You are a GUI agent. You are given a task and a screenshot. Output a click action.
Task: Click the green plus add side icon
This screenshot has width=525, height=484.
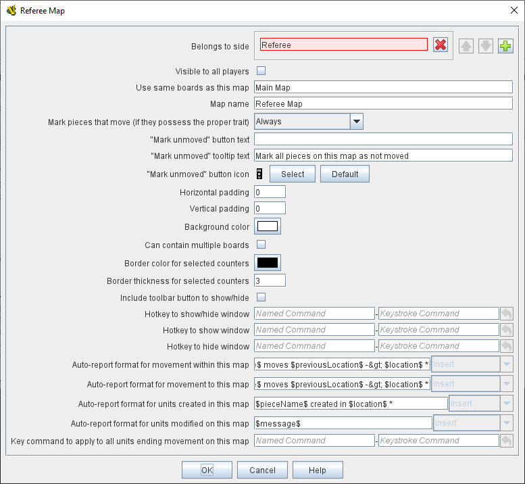pyautogui.click(x=505, y=46)
